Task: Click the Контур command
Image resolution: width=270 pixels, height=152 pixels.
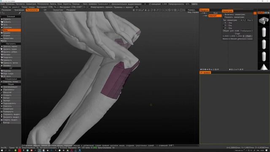Action: [x=11, y=123]
